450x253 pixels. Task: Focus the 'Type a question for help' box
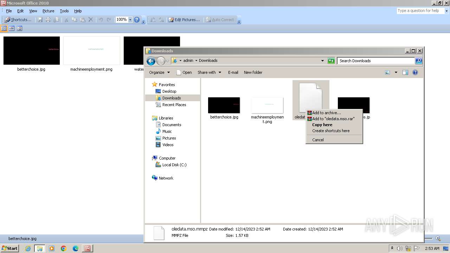click(x=420, y=11)
